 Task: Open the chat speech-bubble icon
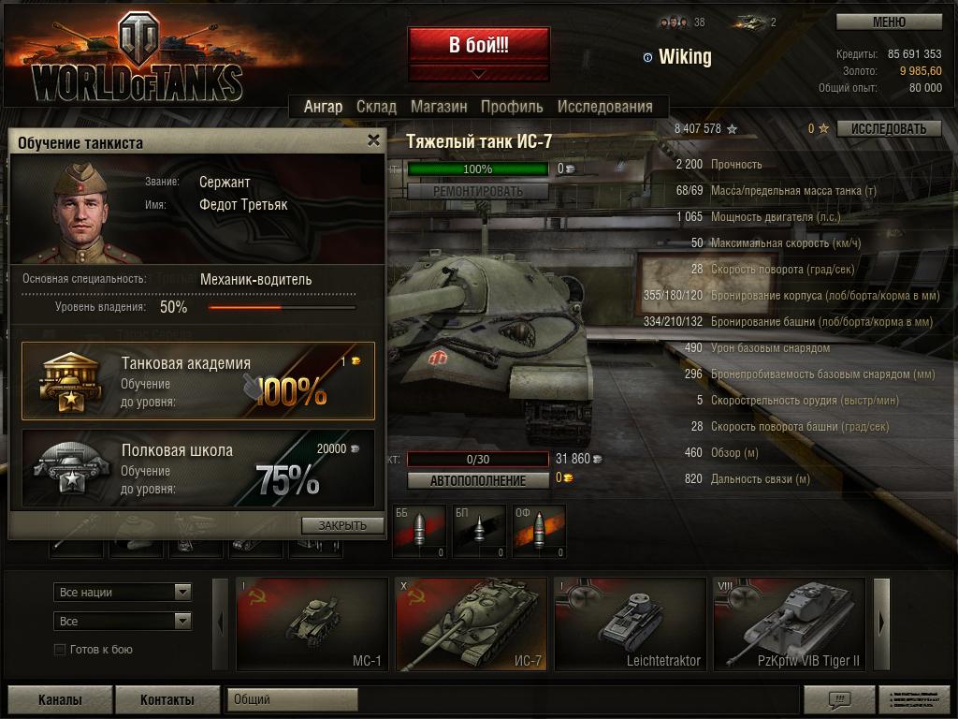coord(839,698)
